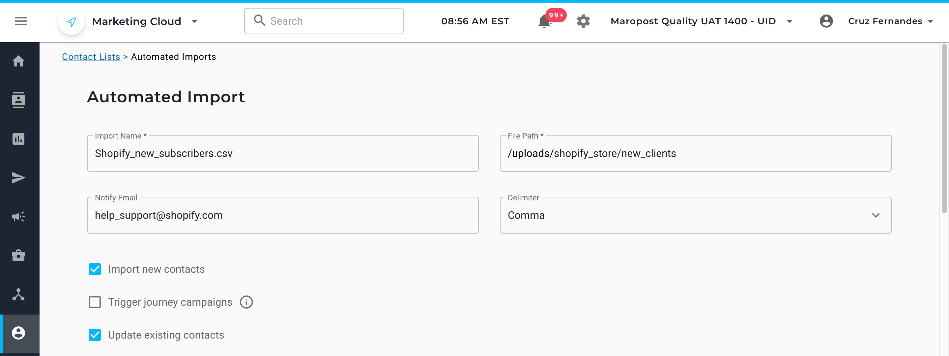Click the paper plane Send sidebar icon
This screenshot has height=356, width=949.
(18, 178)
